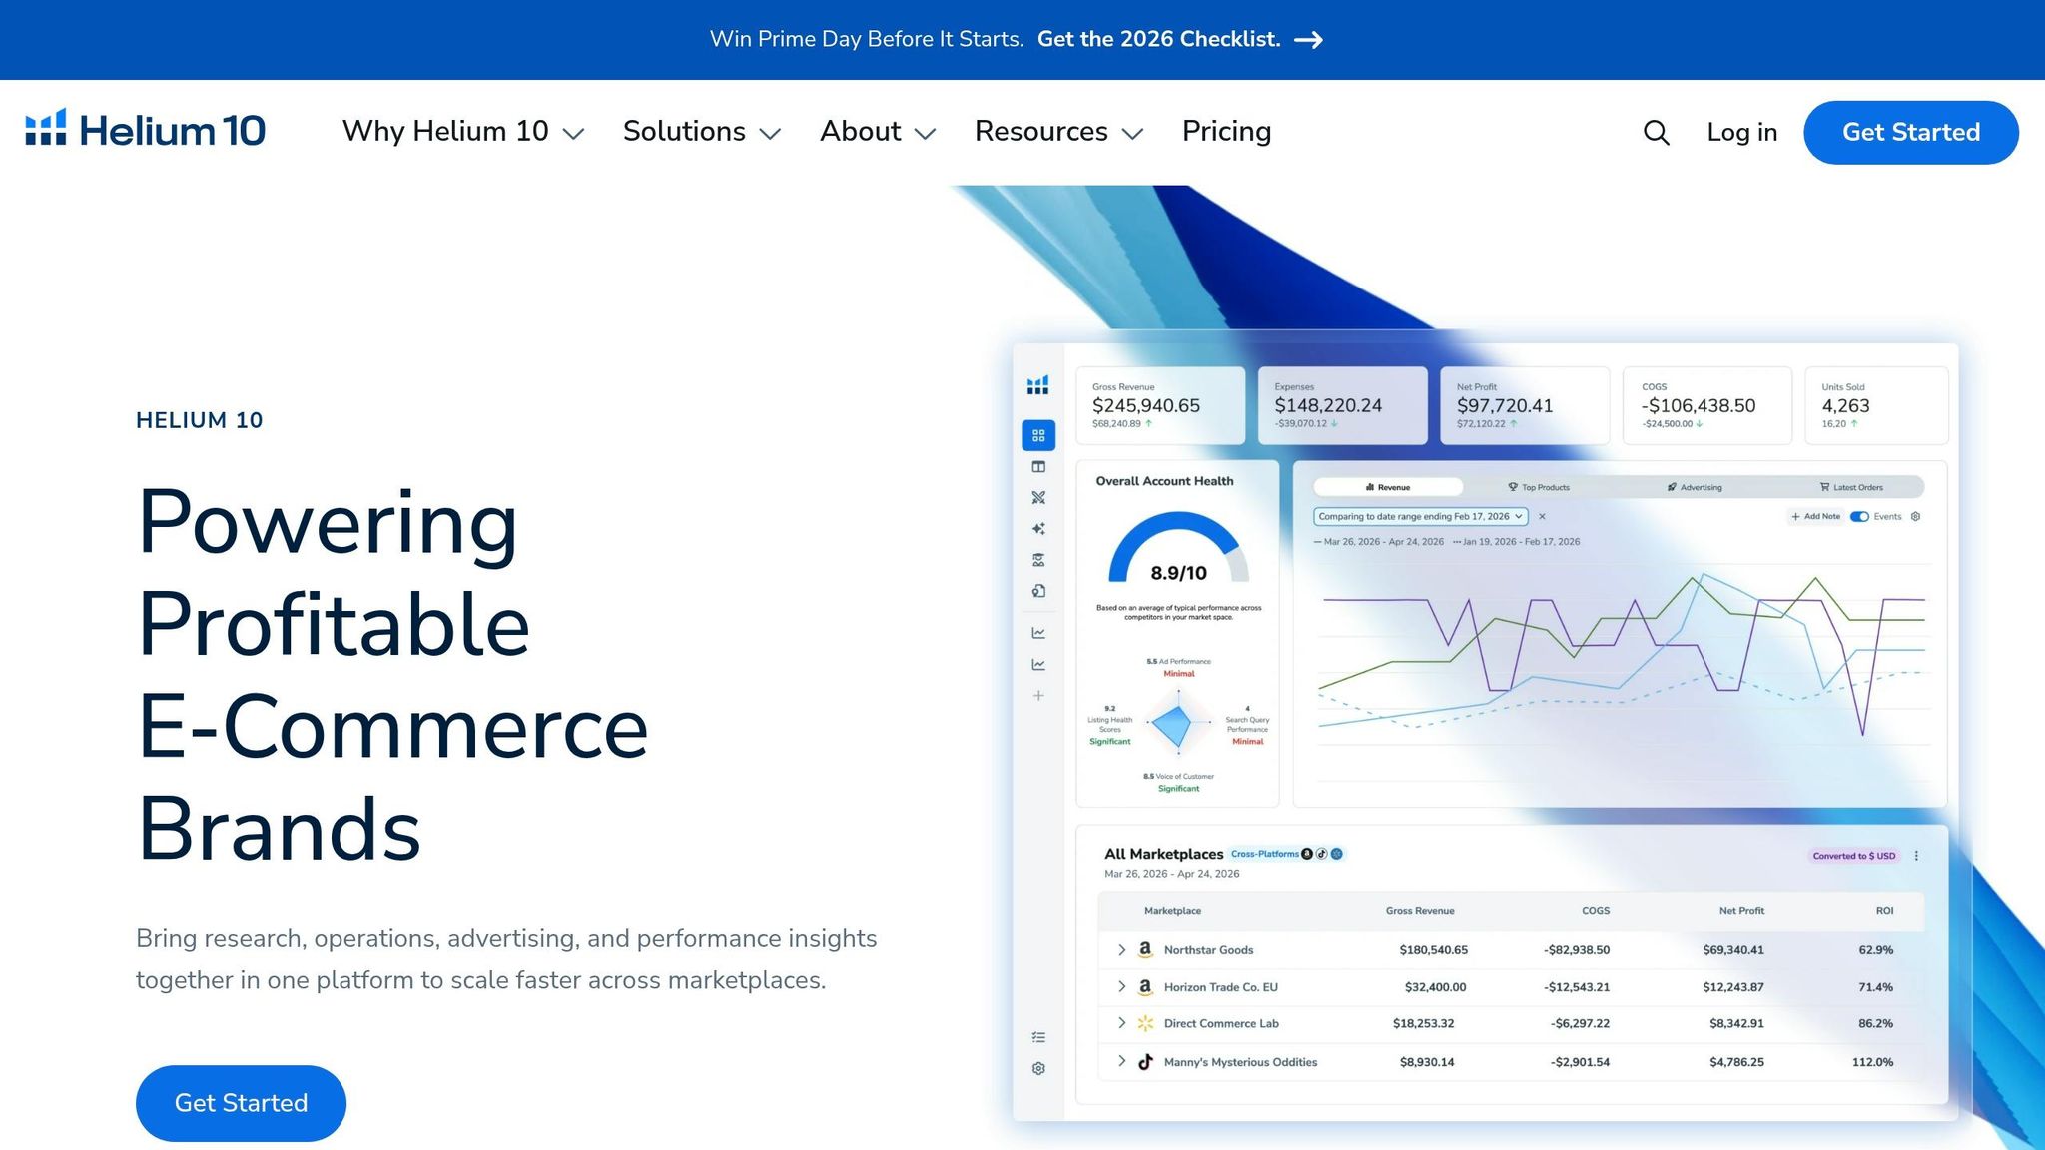The width and height of the screenshot is (2045, 1150).
Task: Click the Cross-Platforms label
Action: pyautogui.click(x=1264, y=854)
